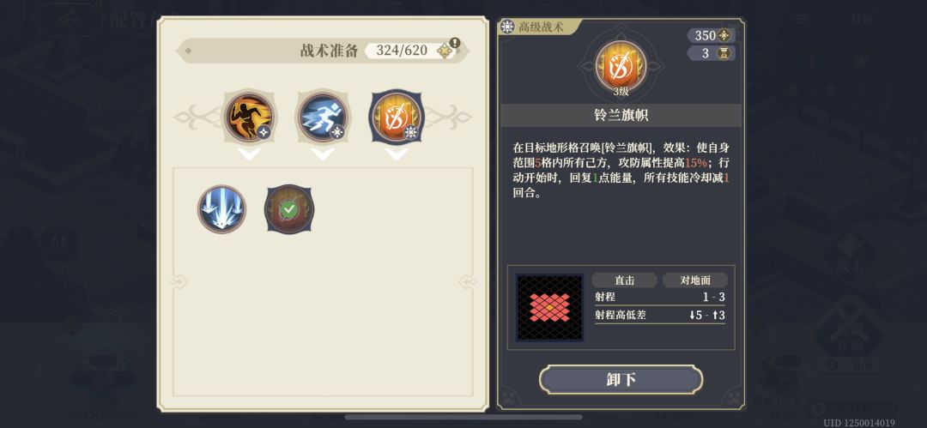The width and height of the screenshot is (927, 428).
Task: Expand the chevron under third slot
Action: coord(397,154)
